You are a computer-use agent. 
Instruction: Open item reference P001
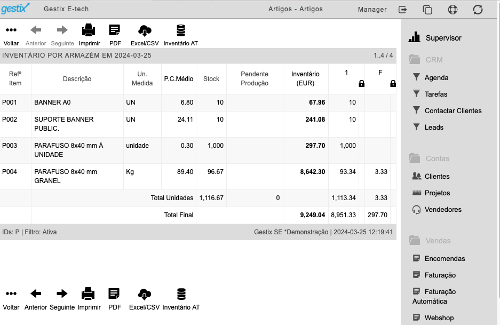pos(10,102)
